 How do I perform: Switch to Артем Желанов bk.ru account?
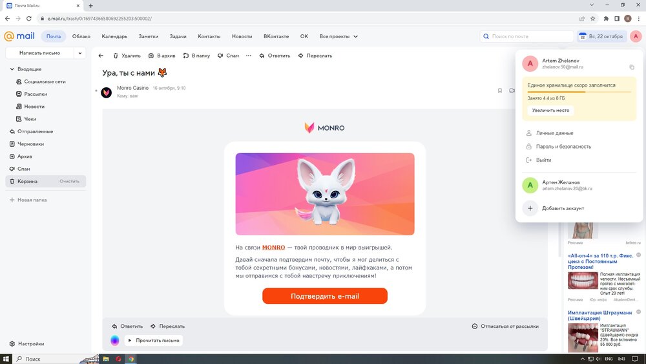point(579,185)
